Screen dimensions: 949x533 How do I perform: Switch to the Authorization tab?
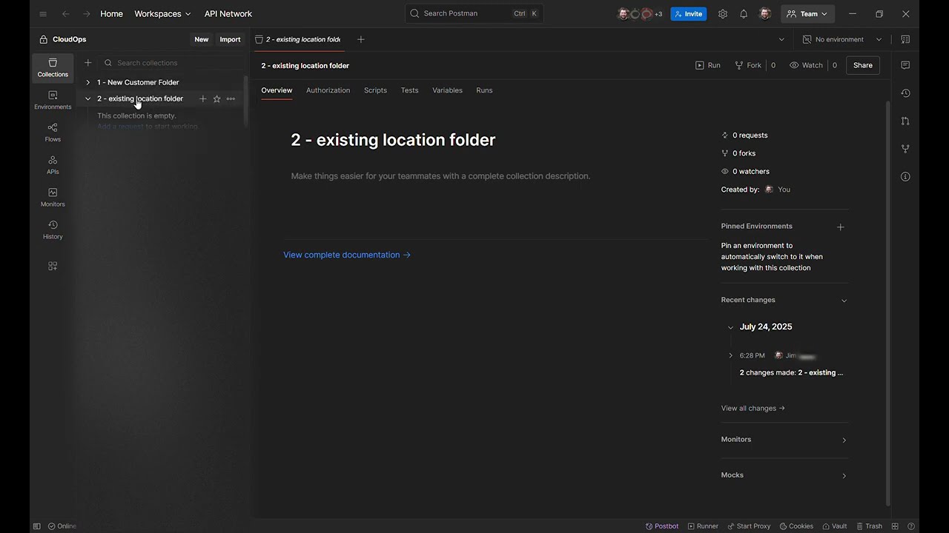[x=328, y=90]
